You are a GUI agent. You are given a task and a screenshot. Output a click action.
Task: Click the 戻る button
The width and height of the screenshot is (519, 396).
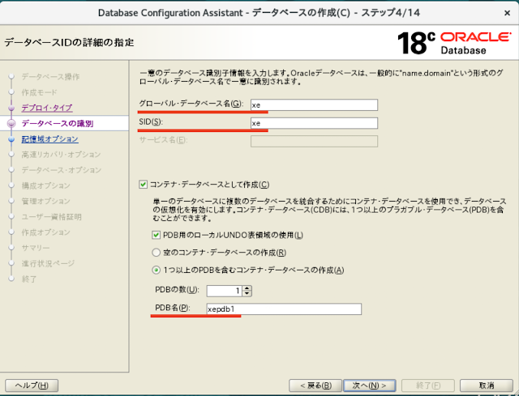[x=315, y=385]
